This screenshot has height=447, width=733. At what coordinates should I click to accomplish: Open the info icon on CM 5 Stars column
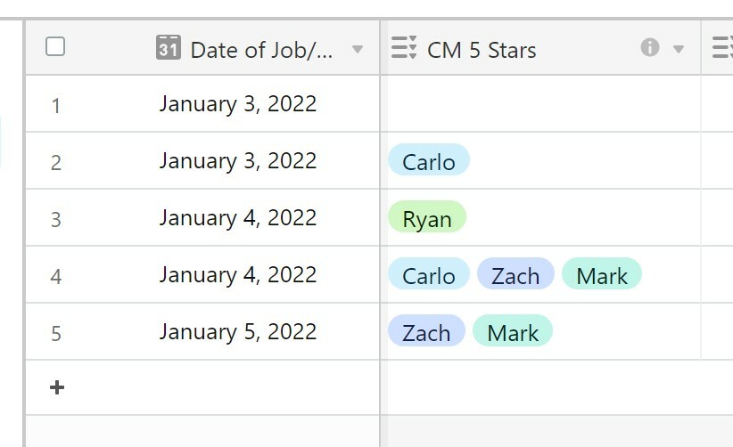click(x=650, y=47)
